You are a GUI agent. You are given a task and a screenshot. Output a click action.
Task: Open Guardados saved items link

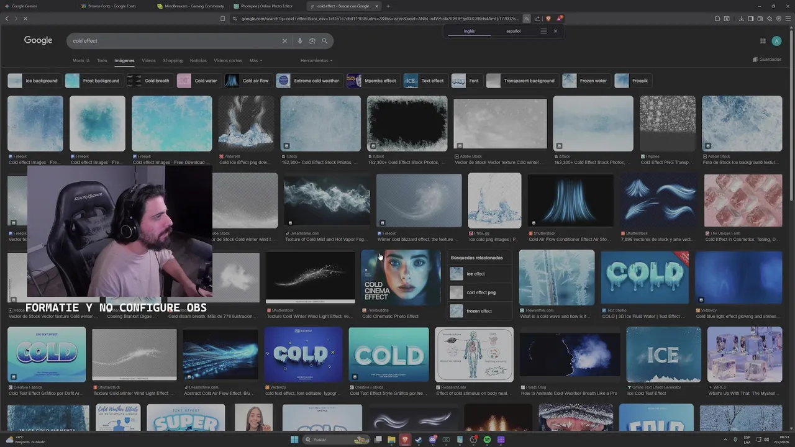767,60
